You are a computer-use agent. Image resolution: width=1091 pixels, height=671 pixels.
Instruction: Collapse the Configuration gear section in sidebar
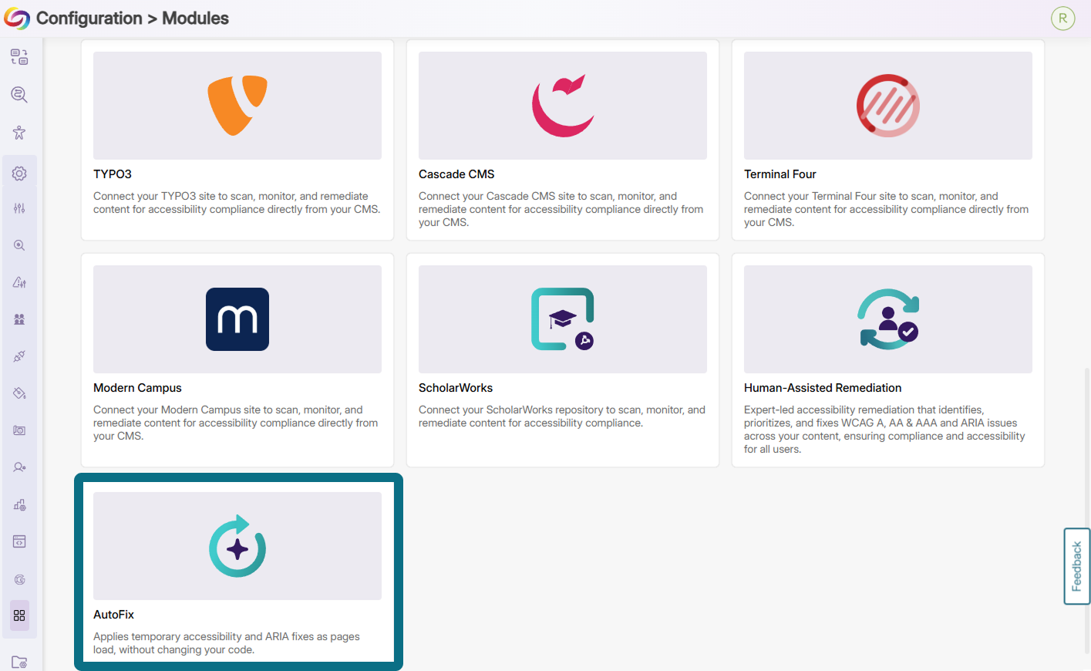coord(19,174)
